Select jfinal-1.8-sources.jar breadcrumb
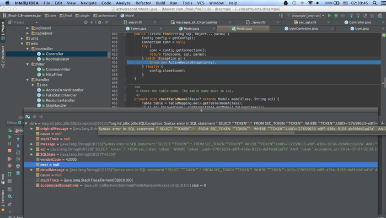This screenshot has width=386, height=218. pyautogui.click(x=22, y=15)
